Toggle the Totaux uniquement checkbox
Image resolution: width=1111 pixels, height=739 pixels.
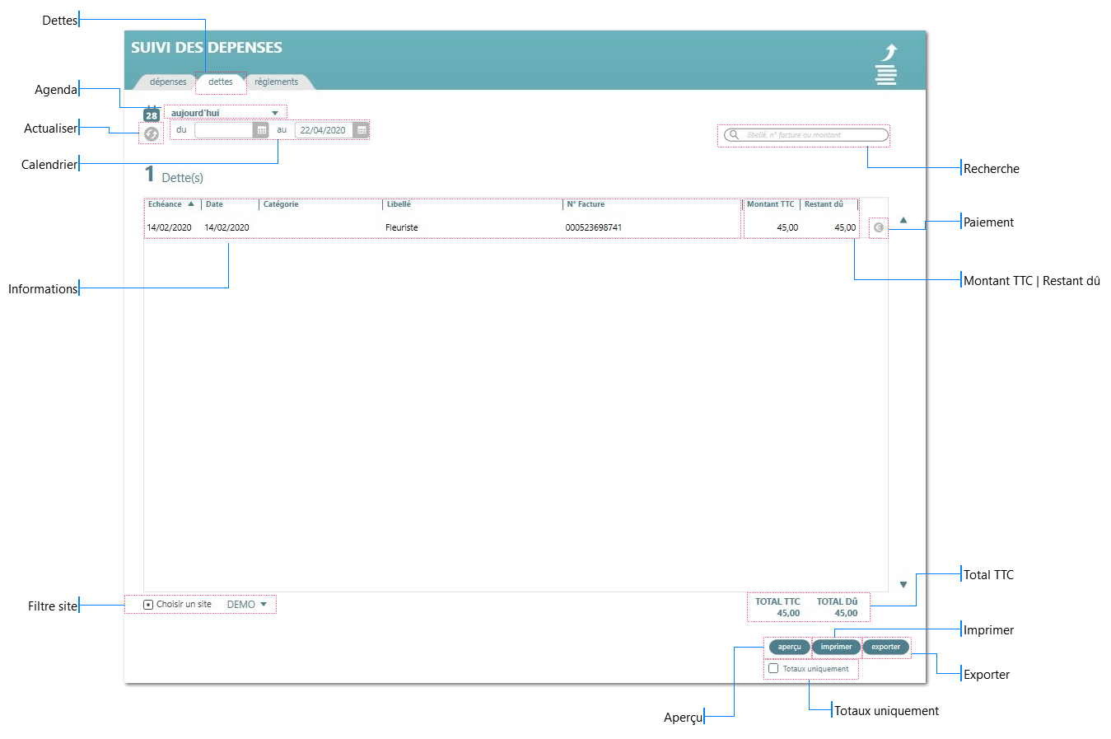coord(773,668)
